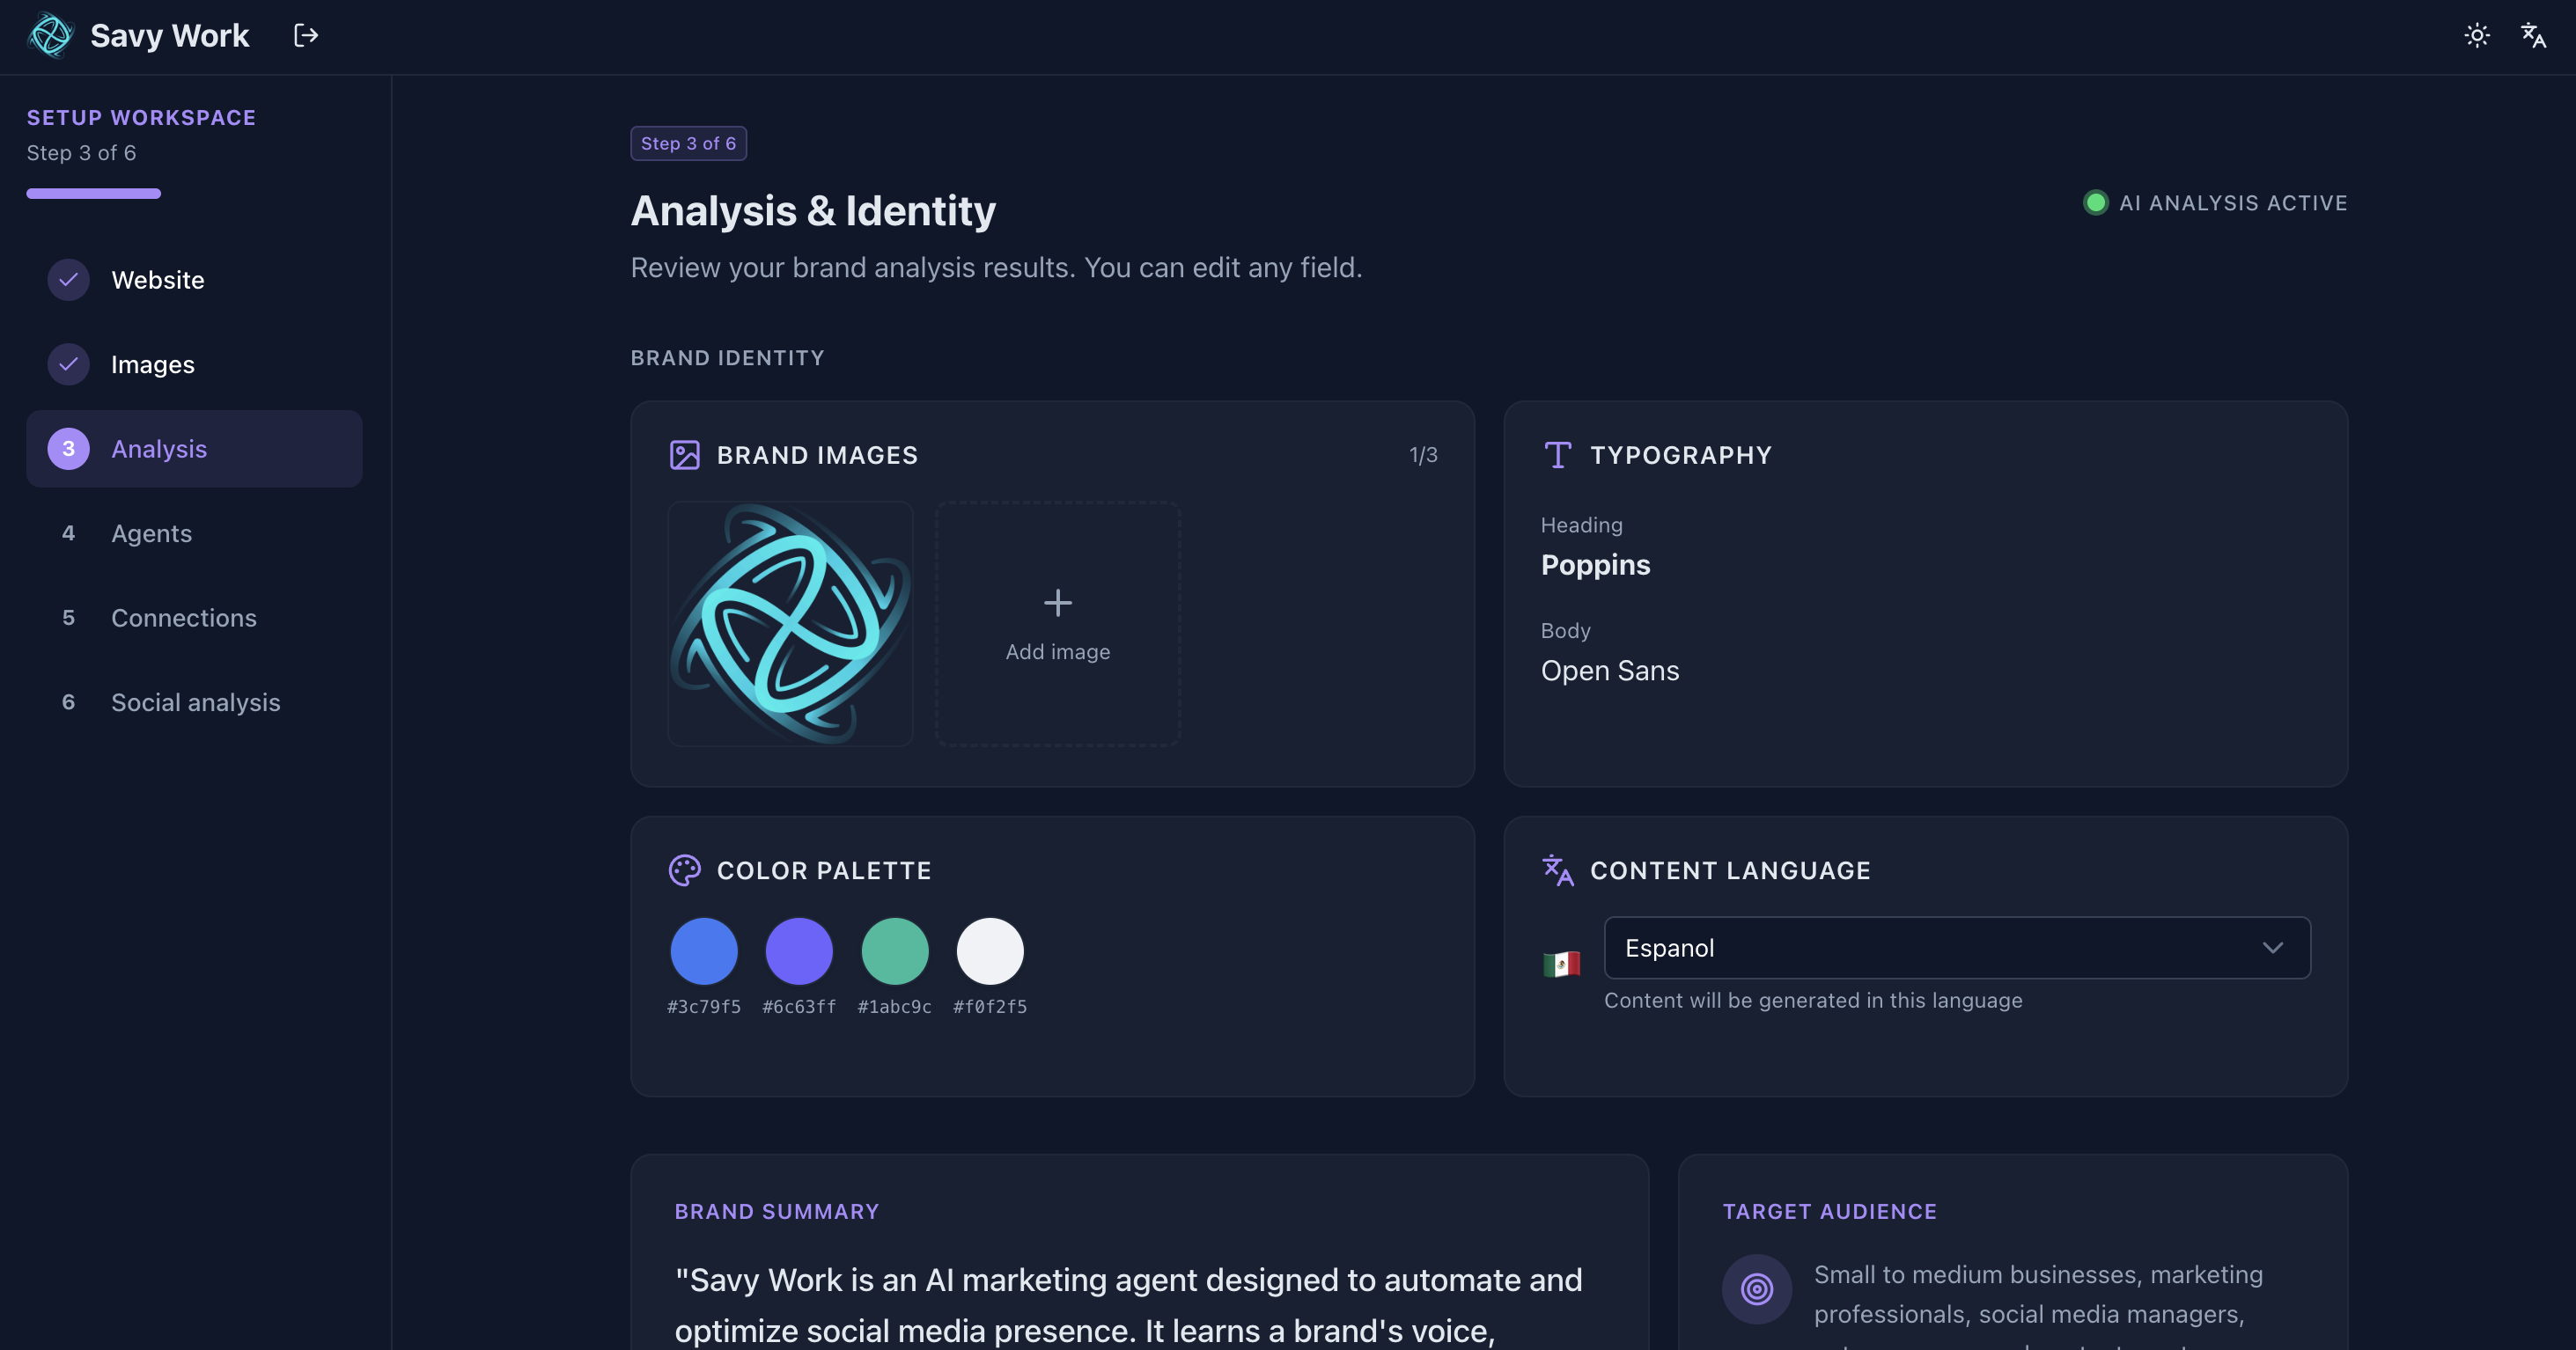
Task: Click the Savy Work logo icon
Action: [50, 36]
